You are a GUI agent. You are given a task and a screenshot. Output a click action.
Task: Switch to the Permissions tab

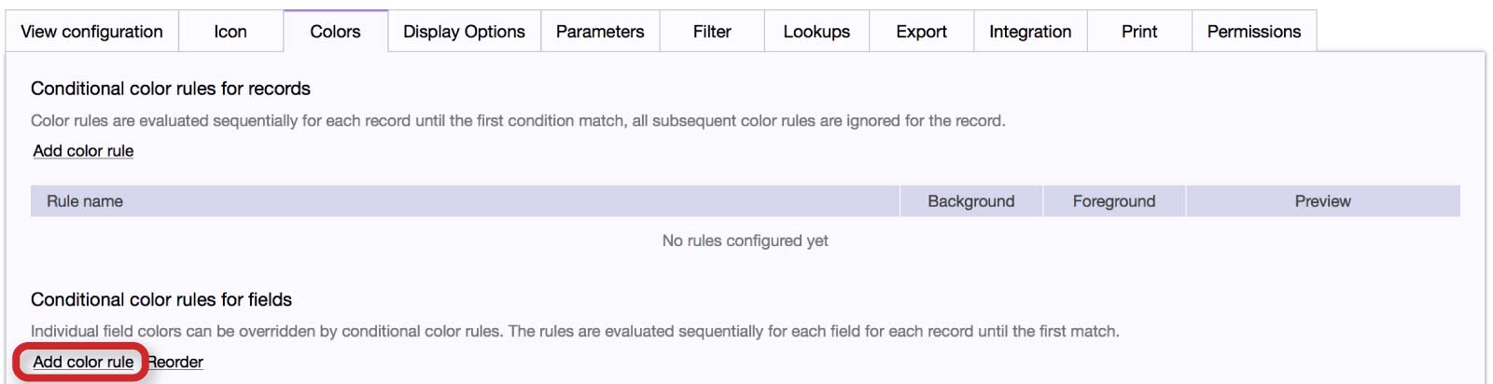(x=1253, y=32)
